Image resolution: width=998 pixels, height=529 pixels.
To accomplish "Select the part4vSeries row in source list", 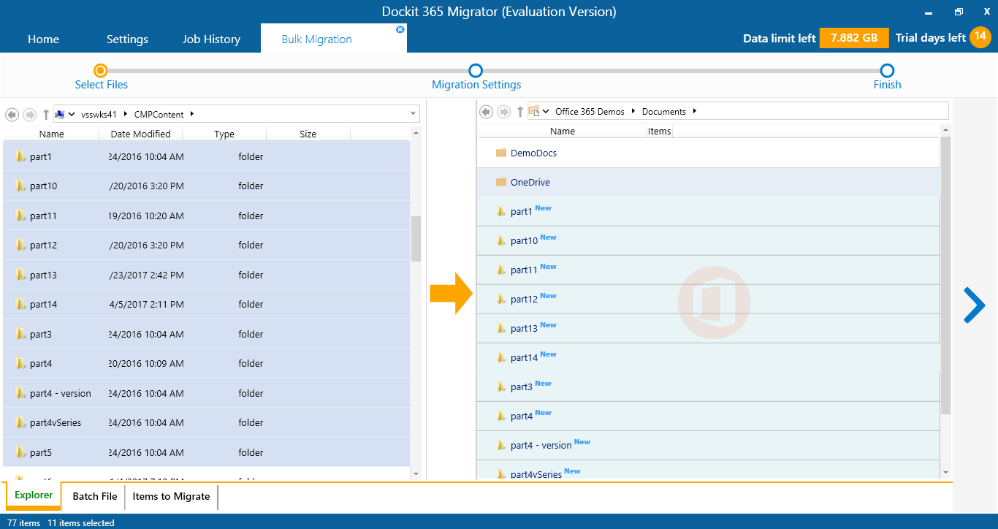I will pyautogui.click(x=207, y=422).
